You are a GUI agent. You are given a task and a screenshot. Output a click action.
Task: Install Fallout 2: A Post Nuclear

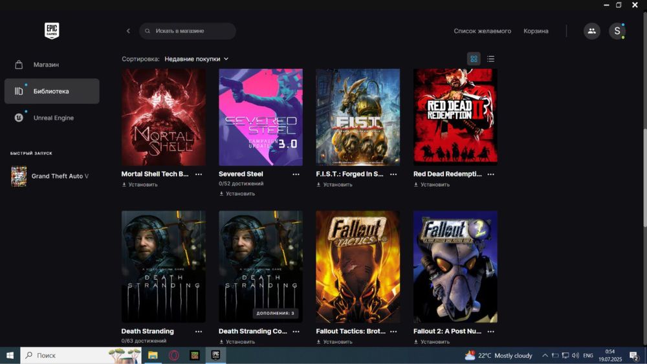432,342
